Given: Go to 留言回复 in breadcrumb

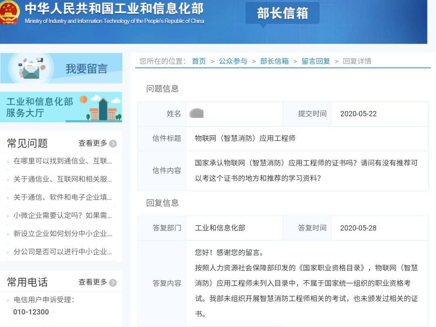Looking at the screenshot, I should (x=316, y=61).
